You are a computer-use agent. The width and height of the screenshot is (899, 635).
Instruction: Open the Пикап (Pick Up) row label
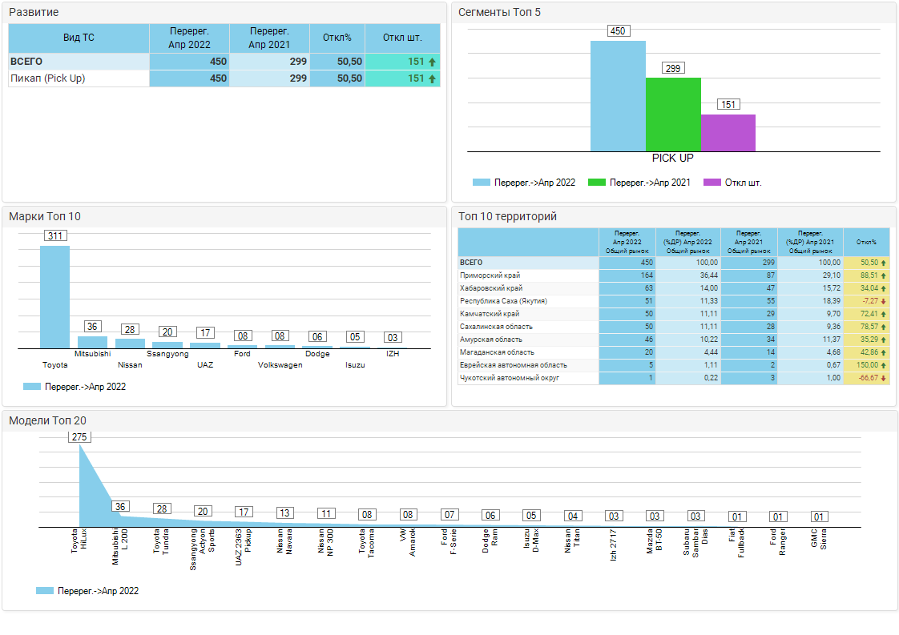[x=47, y=78]
